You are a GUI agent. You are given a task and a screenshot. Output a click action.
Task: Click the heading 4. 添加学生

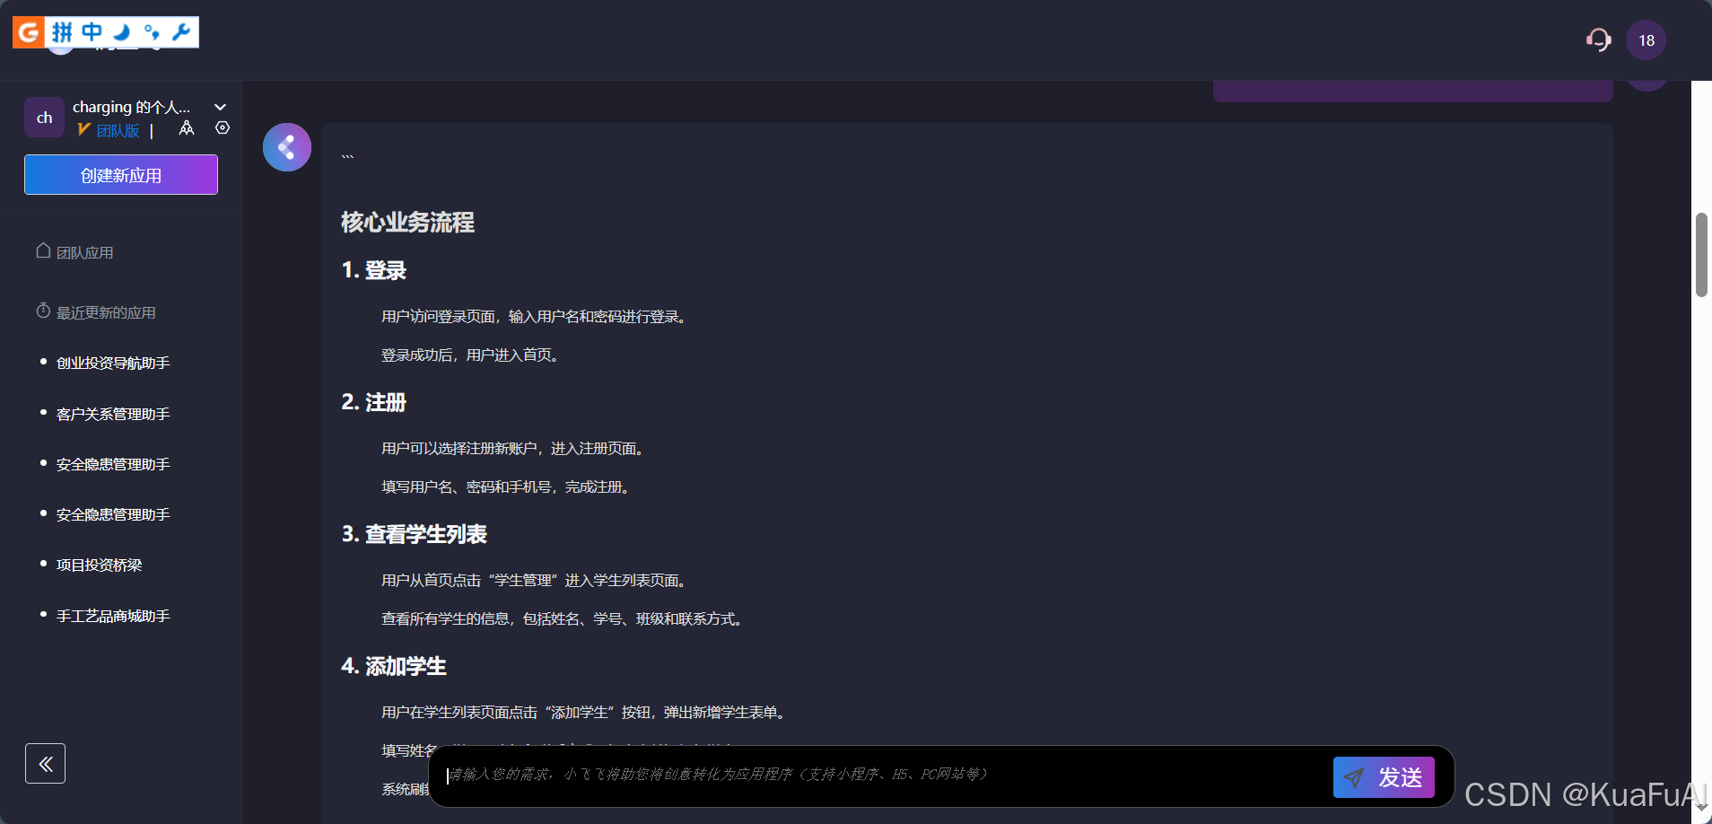394,666
